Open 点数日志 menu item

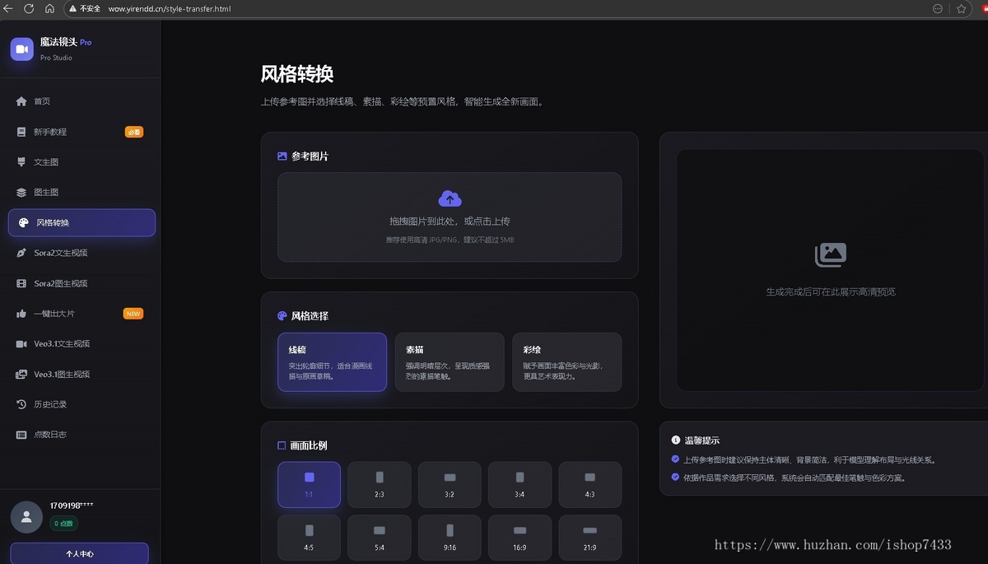[82, 435]
